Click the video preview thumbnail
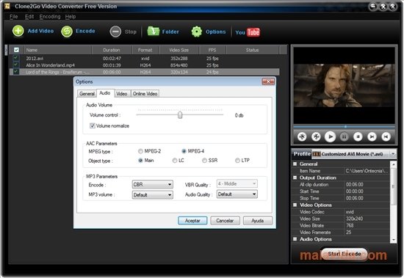This screenshot has width=404, height=278. click(344, 85)
